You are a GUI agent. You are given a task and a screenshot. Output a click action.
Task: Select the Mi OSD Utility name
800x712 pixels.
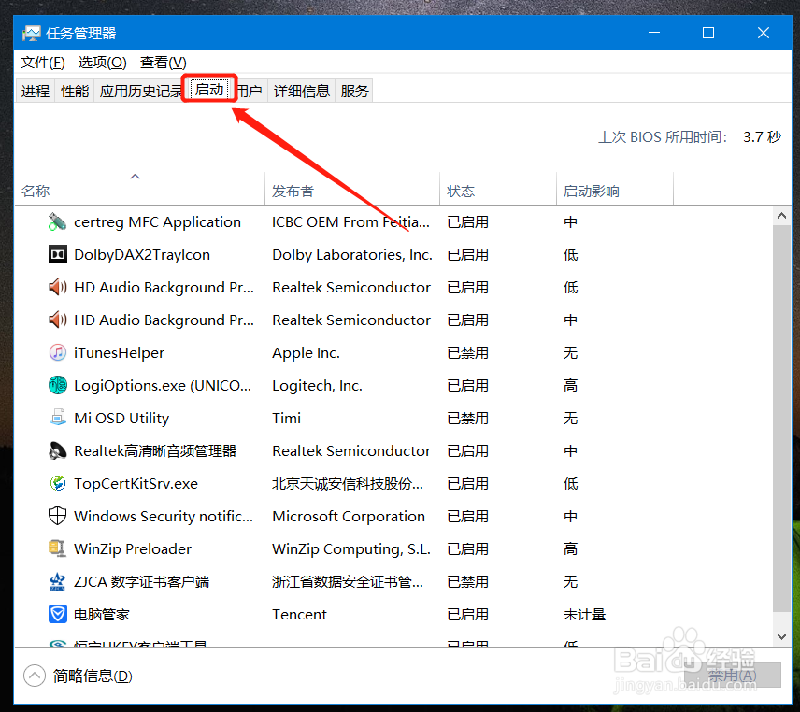[x=121, y=419]
